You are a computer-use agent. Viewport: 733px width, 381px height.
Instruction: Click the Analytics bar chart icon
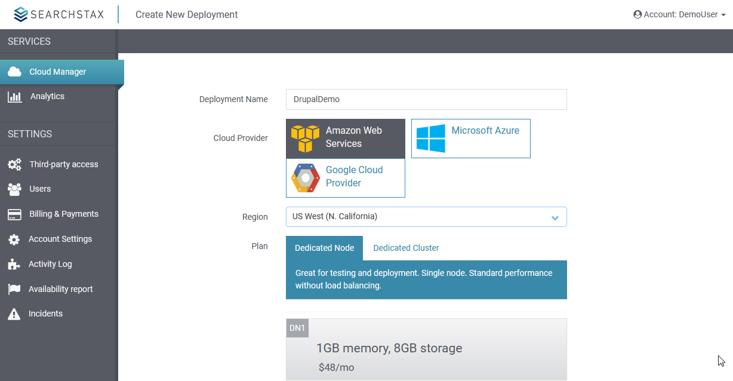pyautogui.click(x=15, y=97)
